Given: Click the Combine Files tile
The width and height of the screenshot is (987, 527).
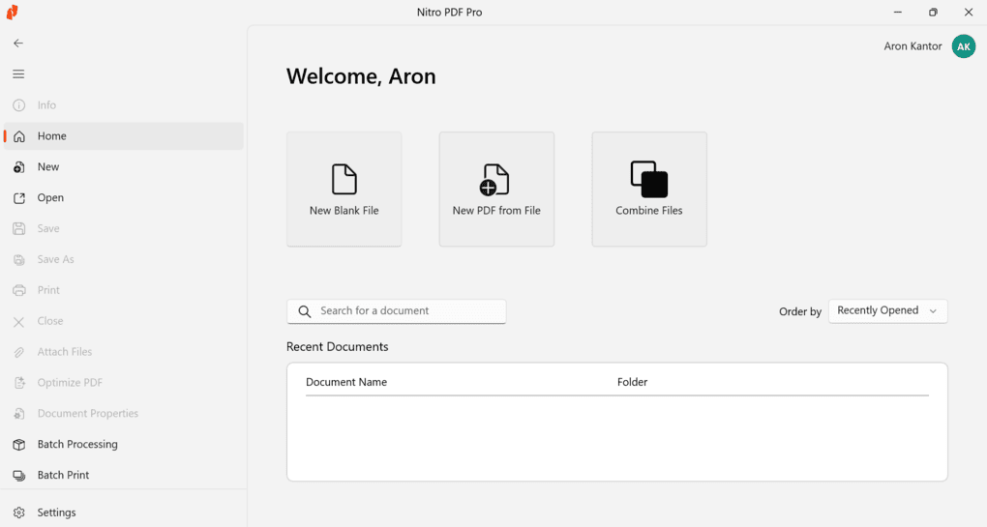Looking at the screenshot, I should [x=649, y=190].
